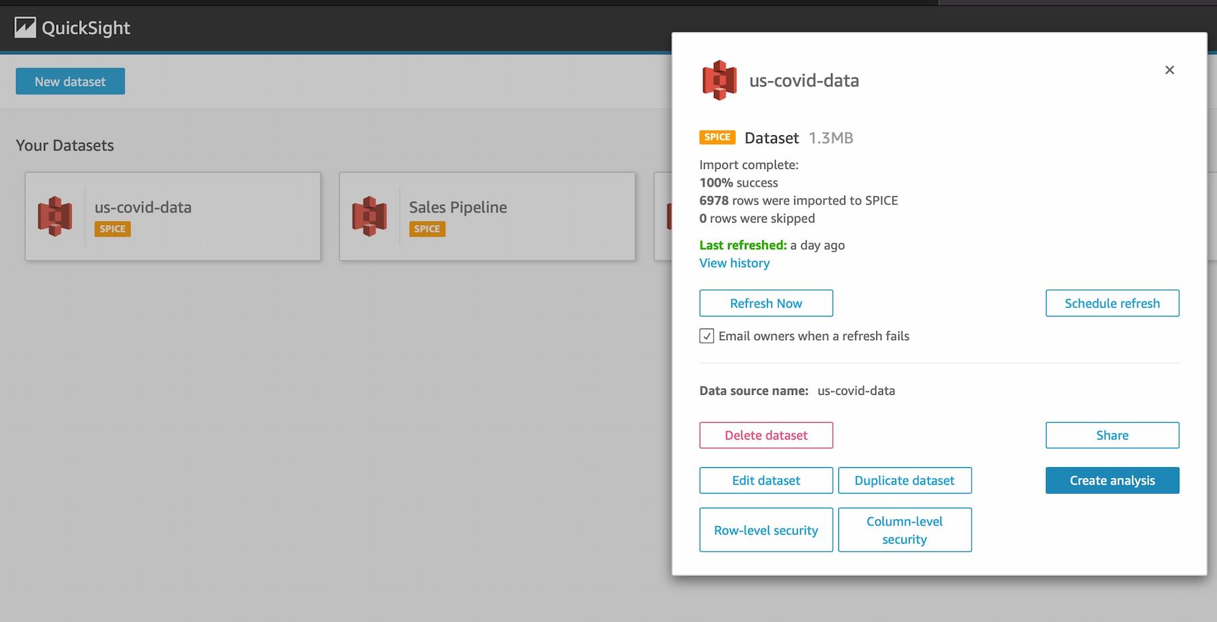Click the Delete dataset button

click(x=765, y=435)
